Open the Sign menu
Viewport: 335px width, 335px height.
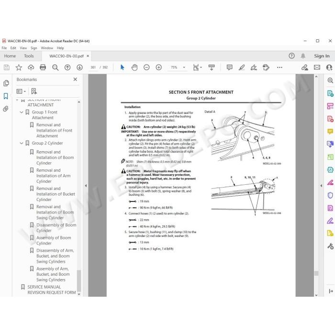[34, 48]
